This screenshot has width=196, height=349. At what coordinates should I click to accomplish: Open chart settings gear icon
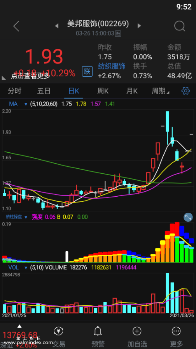[x=185, y=91]
